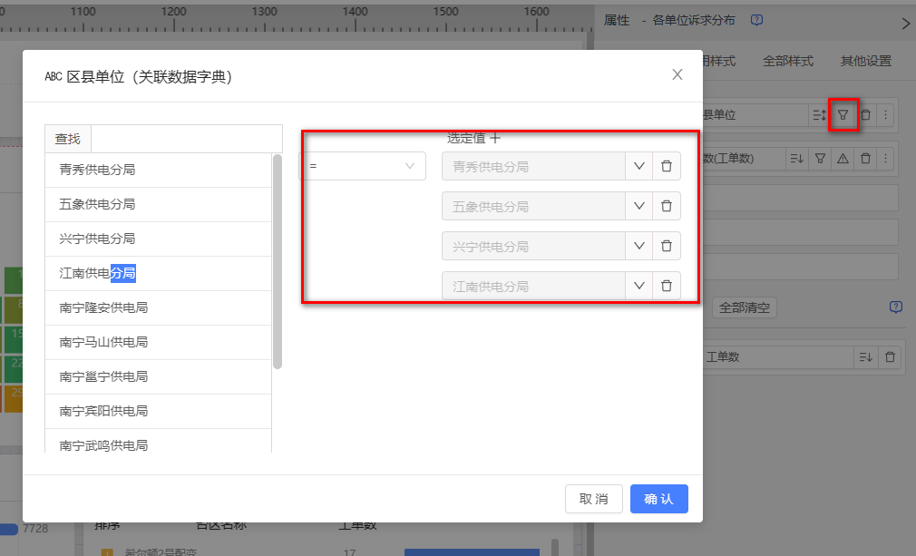This screenshot has width=916, height=556.
Task: Switch to the 其他设置 tab
Action: tap(865, 62)
